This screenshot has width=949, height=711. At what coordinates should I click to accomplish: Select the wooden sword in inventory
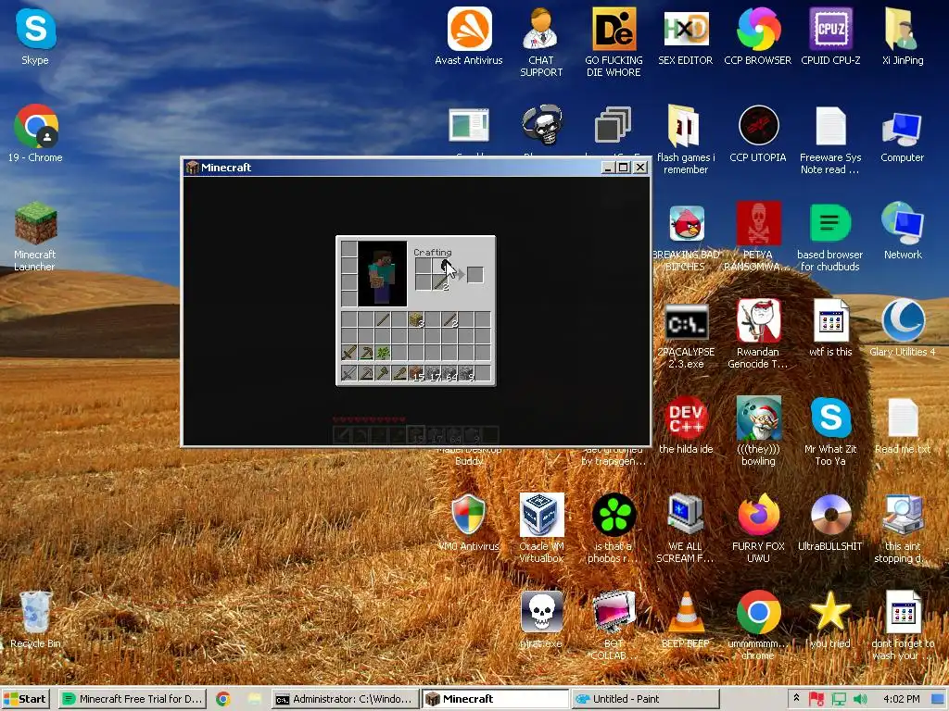(349, 352)
